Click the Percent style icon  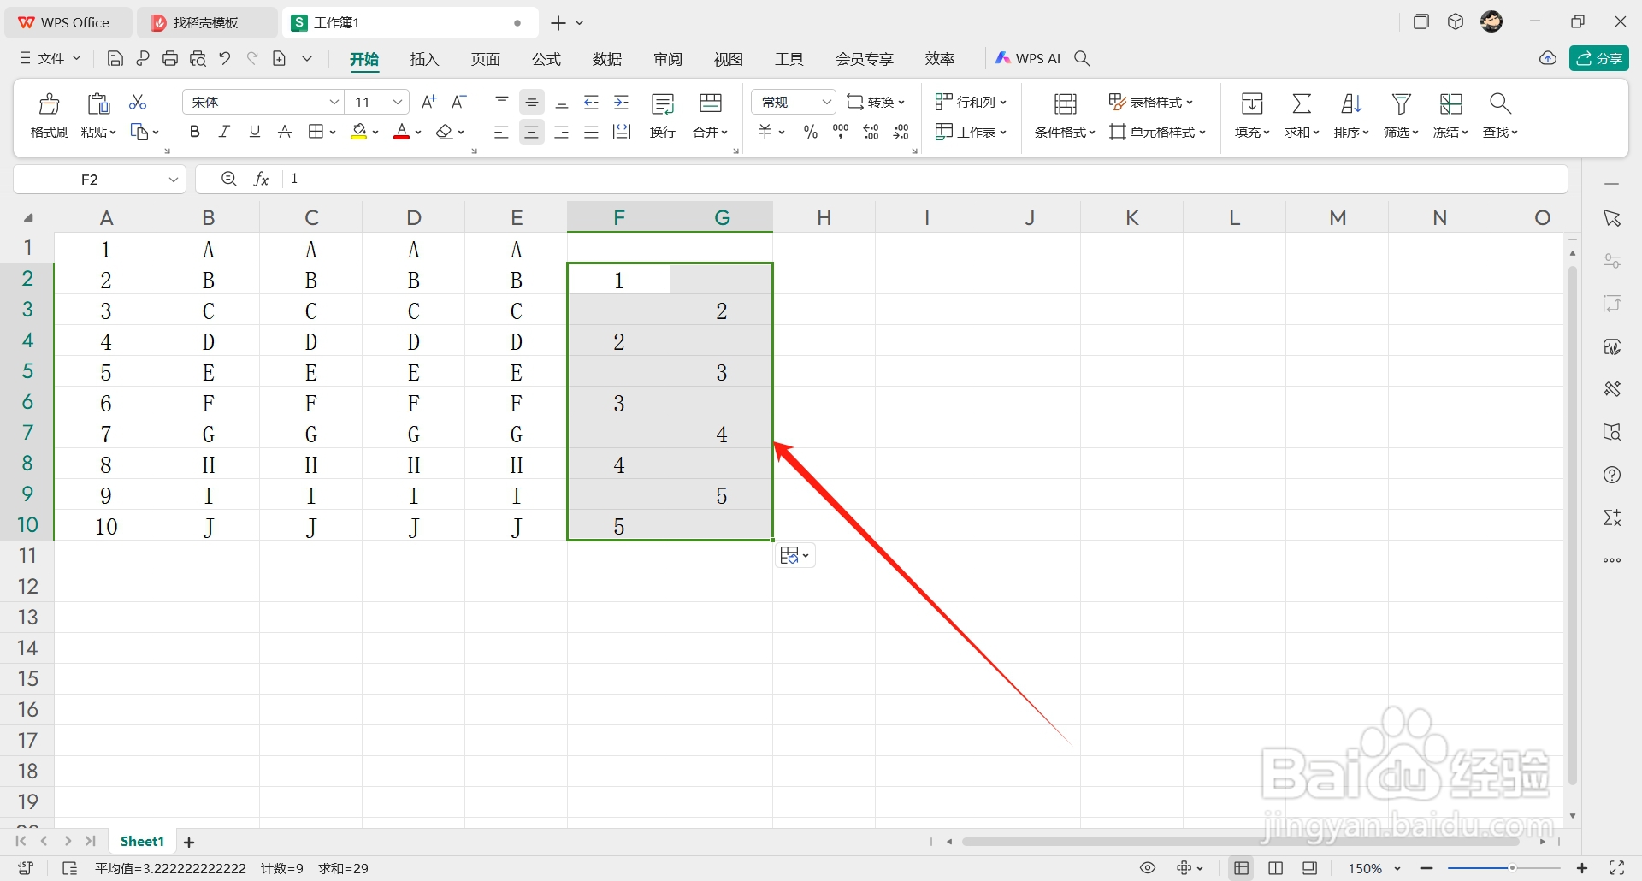tap(811, 132)
